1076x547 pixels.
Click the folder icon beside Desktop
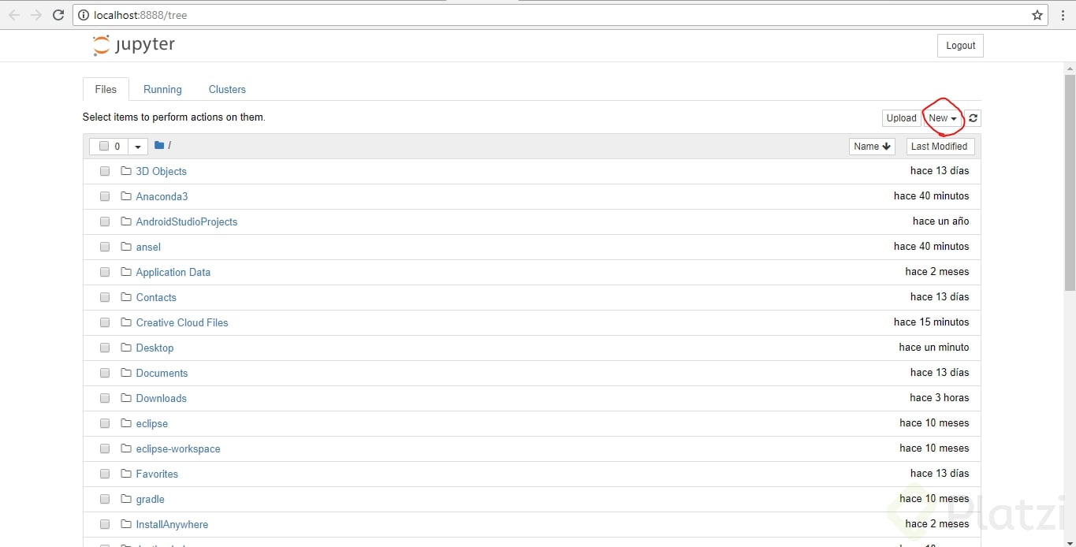126,348
